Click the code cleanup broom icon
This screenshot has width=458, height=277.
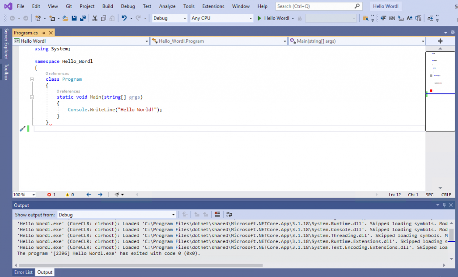click(117, 194)
